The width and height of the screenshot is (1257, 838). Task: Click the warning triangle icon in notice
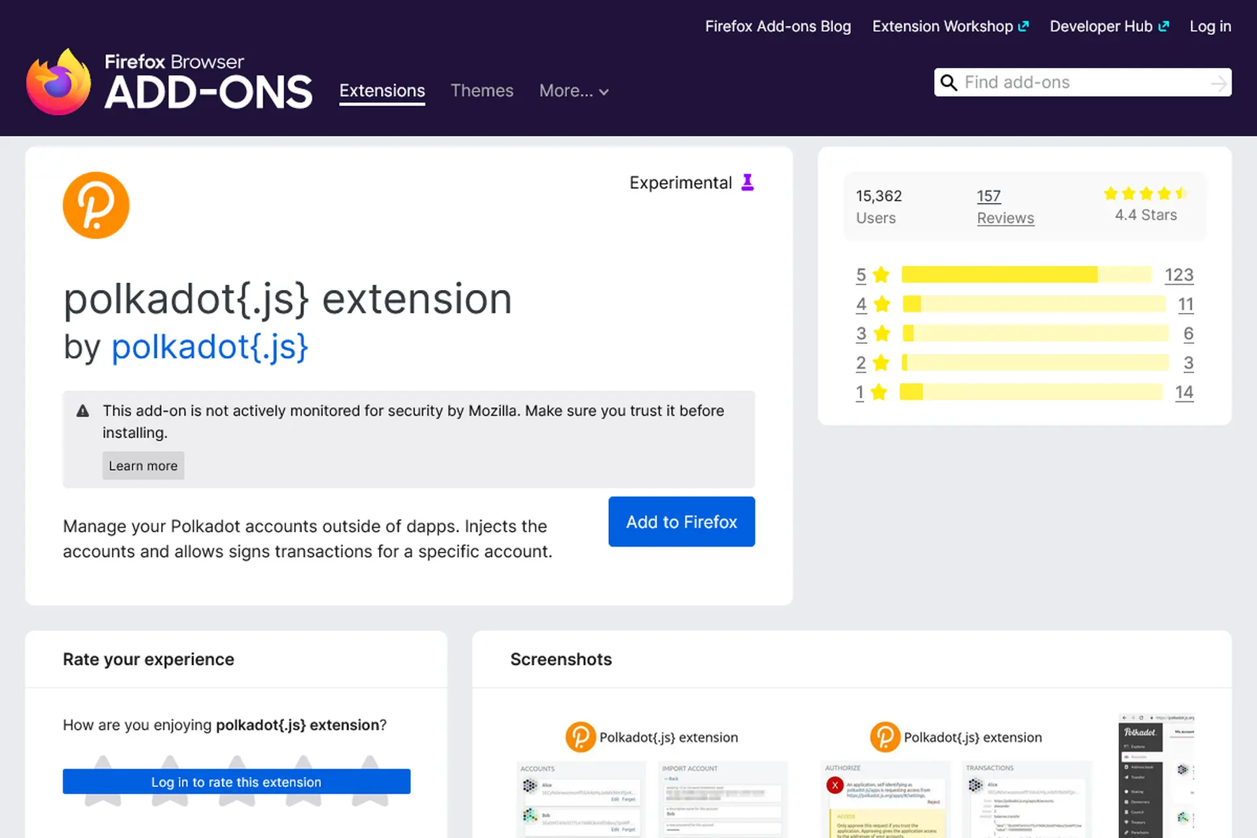click(x=82, y=411)
